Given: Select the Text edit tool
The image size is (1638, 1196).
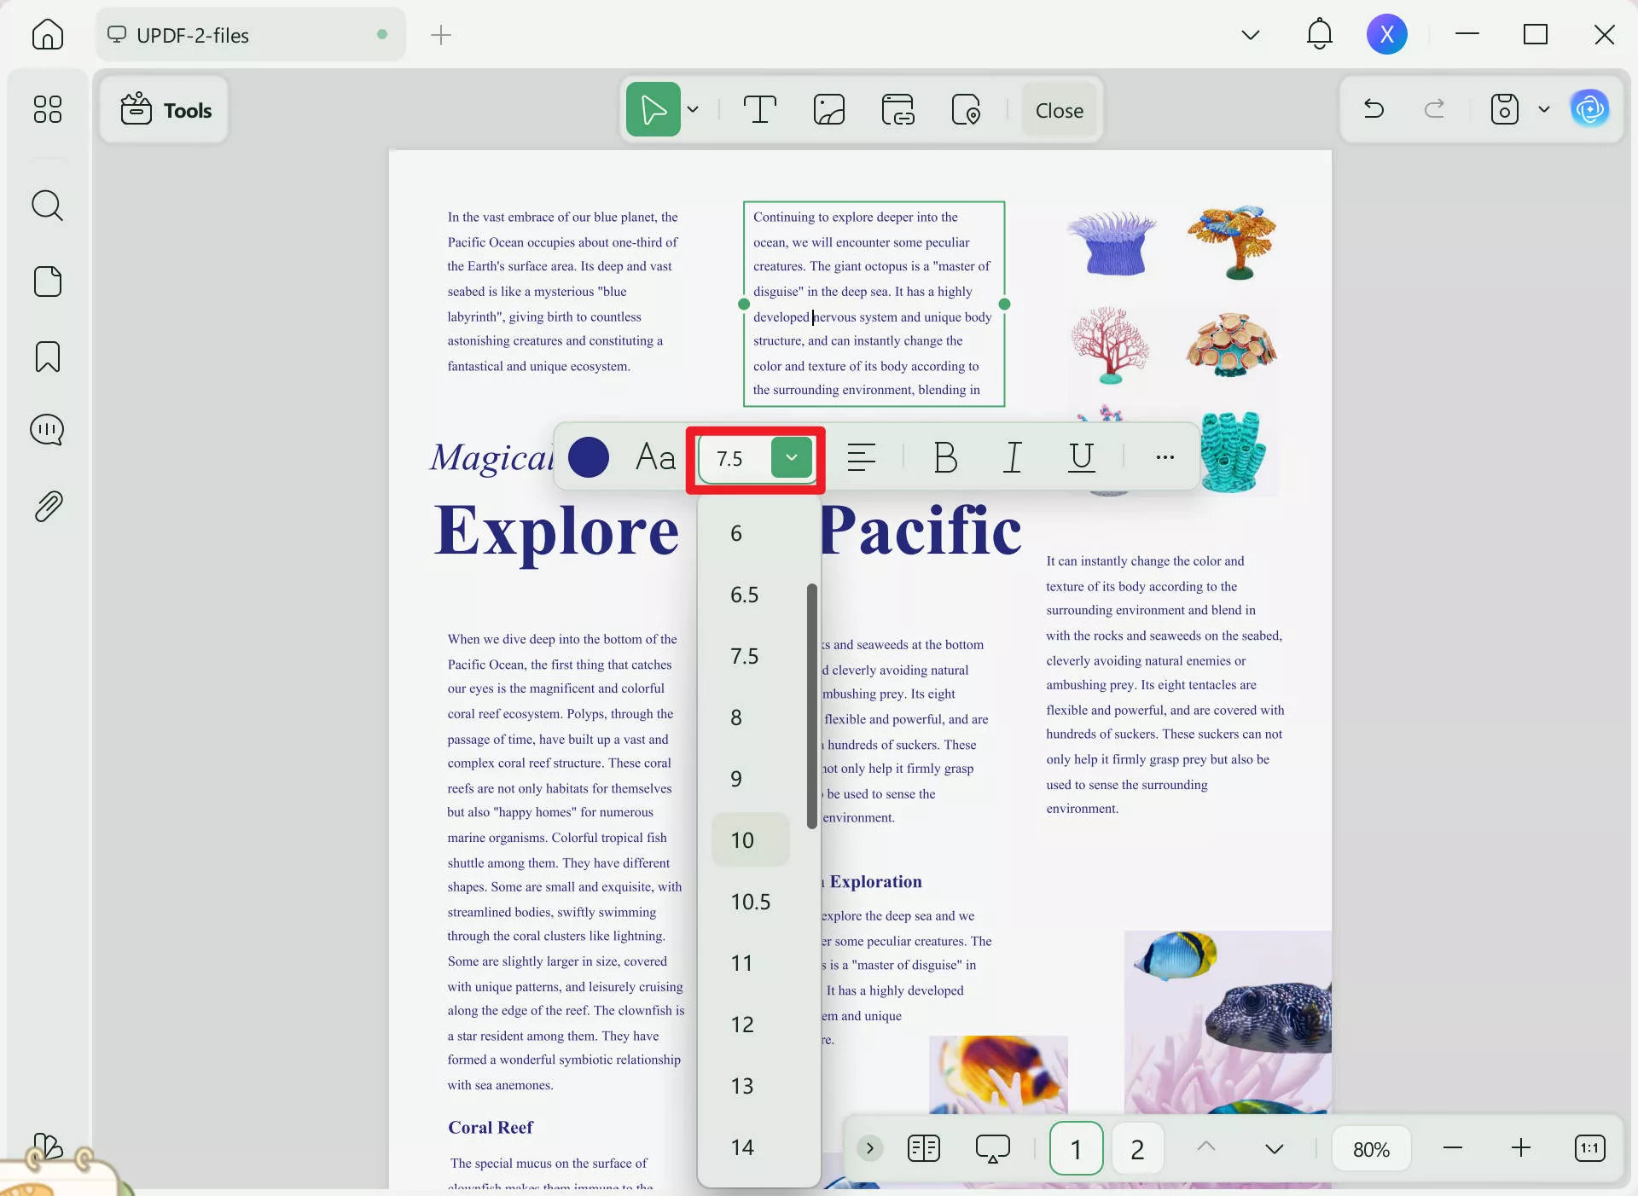Looking at the screenshot, I should point(759,110).
